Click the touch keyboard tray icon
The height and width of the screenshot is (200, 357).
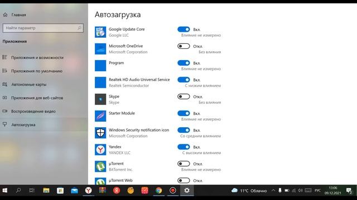(x=308, y=191)
